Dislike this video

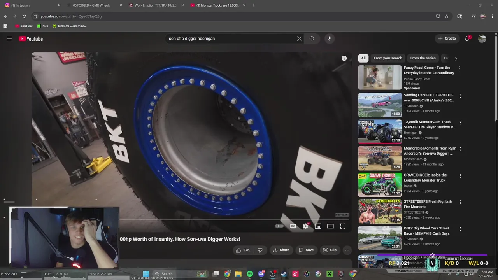point(260,250)
